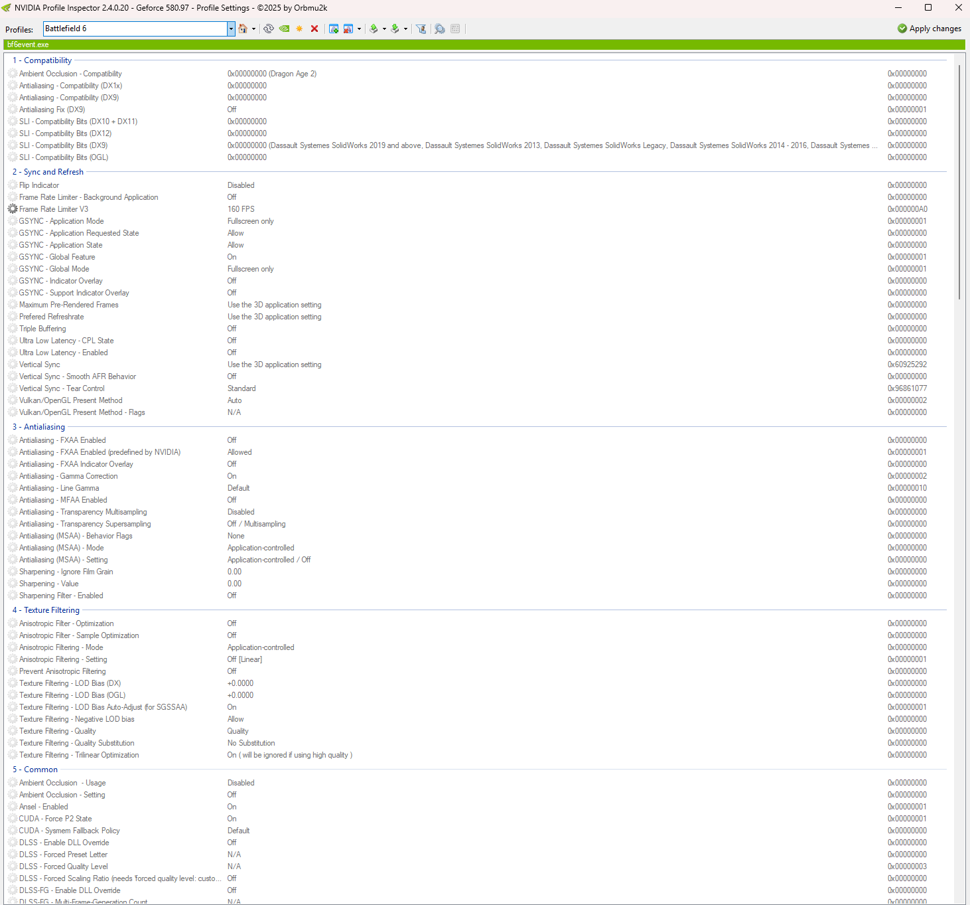Click the '4 - Texture Filtering' section header
This screenshot has height=905, width=970.
coord(46,610)
